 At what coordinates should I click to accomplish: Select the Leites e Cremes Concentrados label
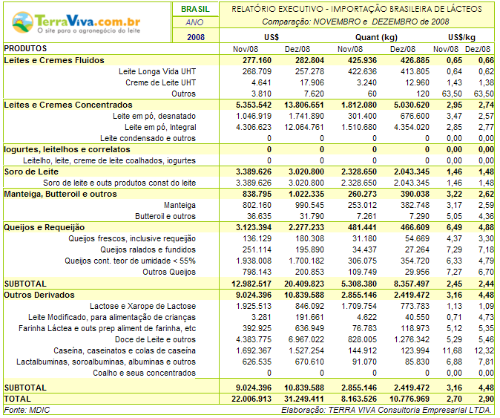coord(68,105)
